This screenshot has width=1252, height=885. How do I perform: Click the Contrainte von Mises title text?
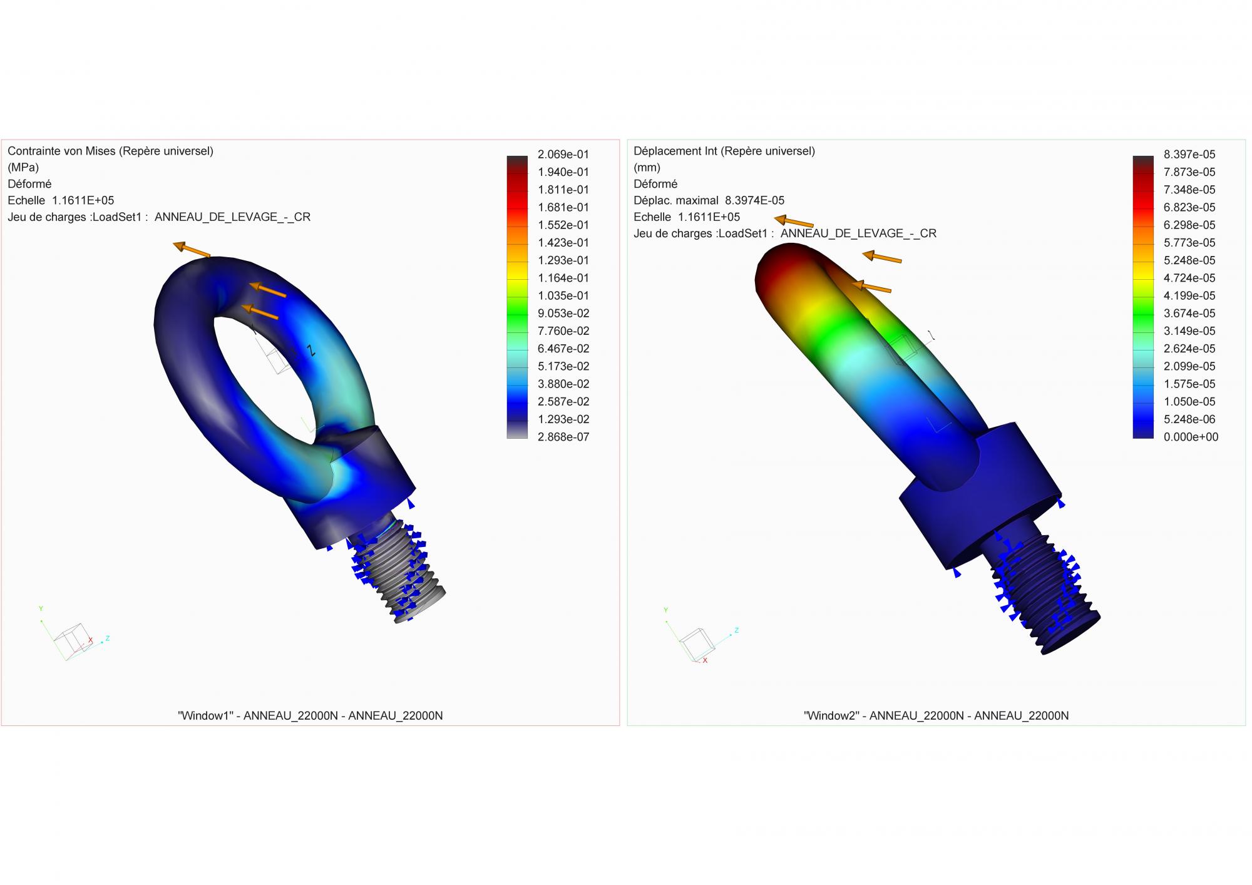[x=110, y=151]
